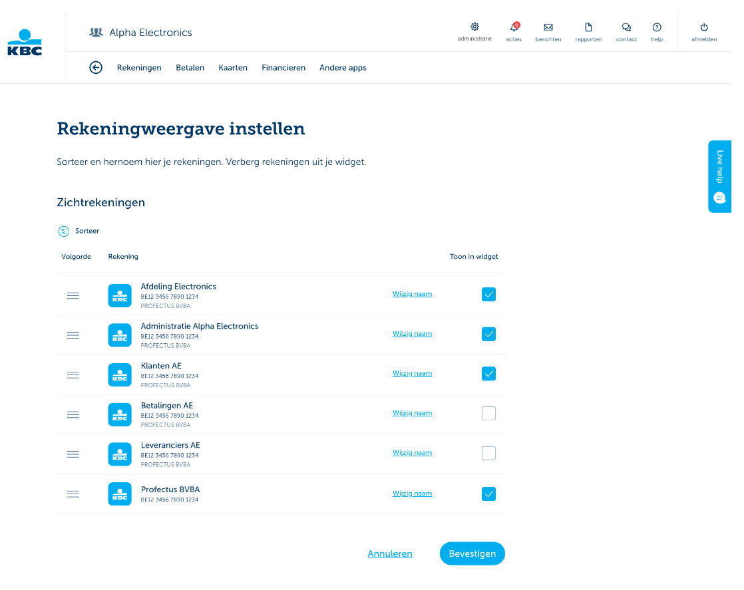This screenshot has width=744, height=590.
Task: Disable Toon in widget for Afdeling Electronics
Action: coord(488,294)
